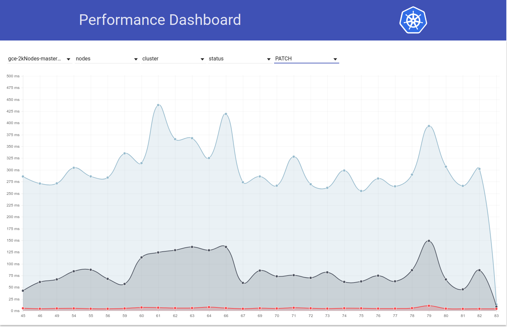507x327 pixels.
Task: Select the top-line point at build 71
Action: (294, 157)
